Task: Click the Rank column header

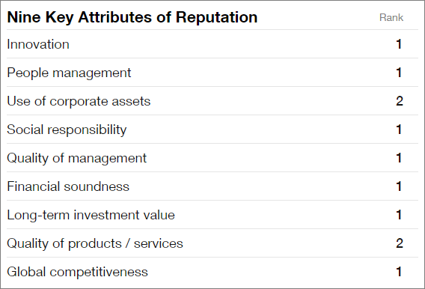Action: pyautogui.click(x=391, y=18)
